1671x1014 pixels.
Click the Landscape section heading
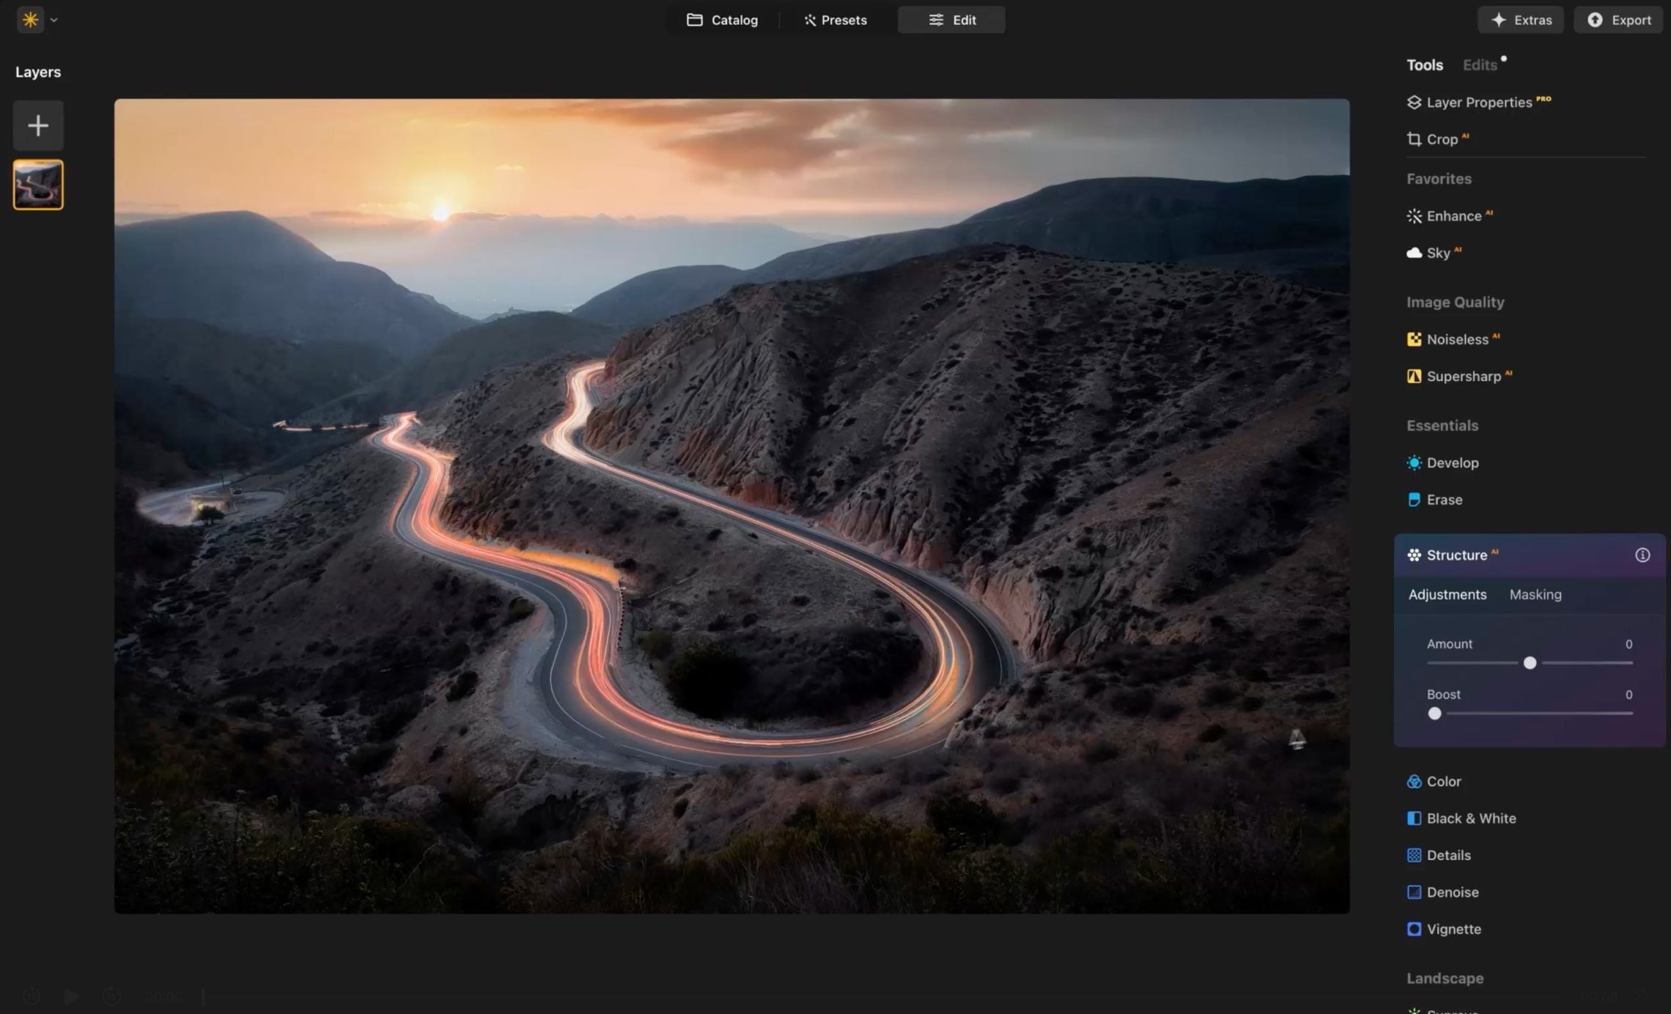(x=1445, y=978)
